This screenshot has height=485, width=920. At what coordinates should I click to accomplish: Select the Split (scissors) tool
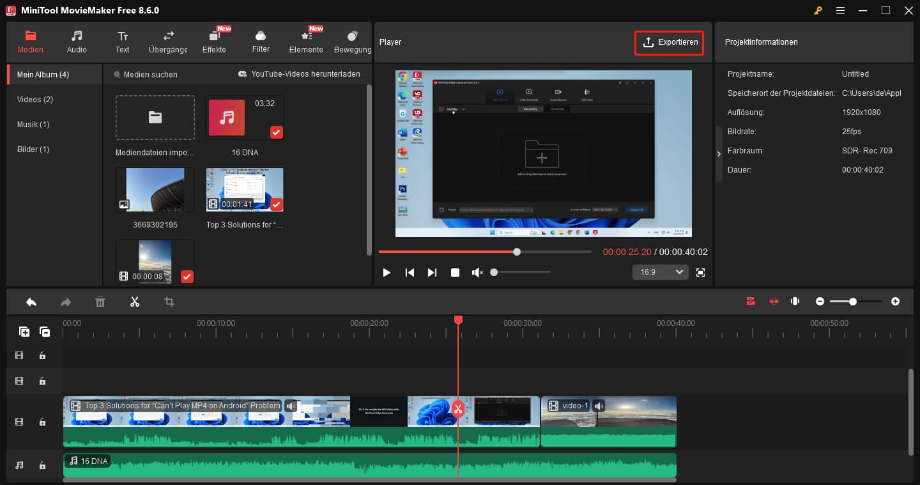(x=135, y=301)
